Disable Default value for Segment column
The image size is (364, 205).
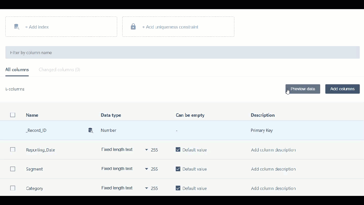(178, 169)
